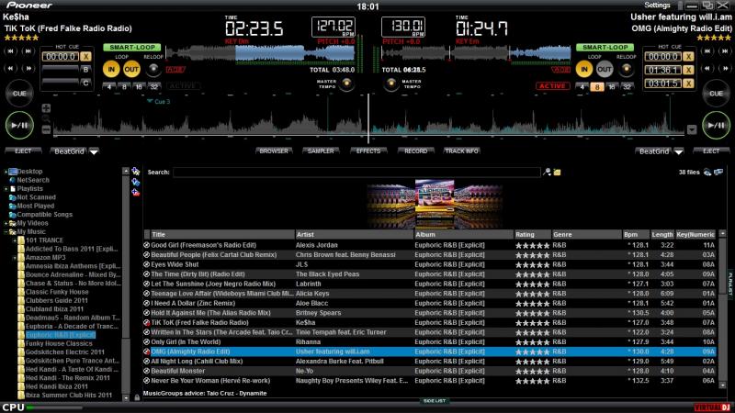Click the first add-folder icon beside folder tree

135,172
